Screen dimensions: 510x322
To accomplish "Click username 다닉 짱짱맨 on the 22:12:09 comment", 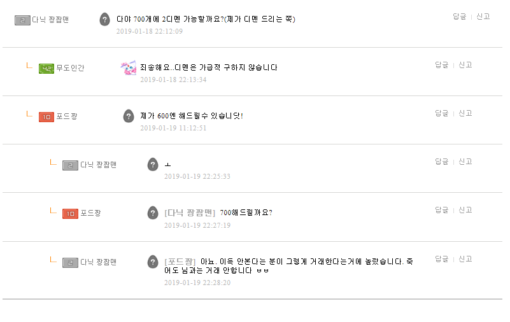I will click(50, 20).
